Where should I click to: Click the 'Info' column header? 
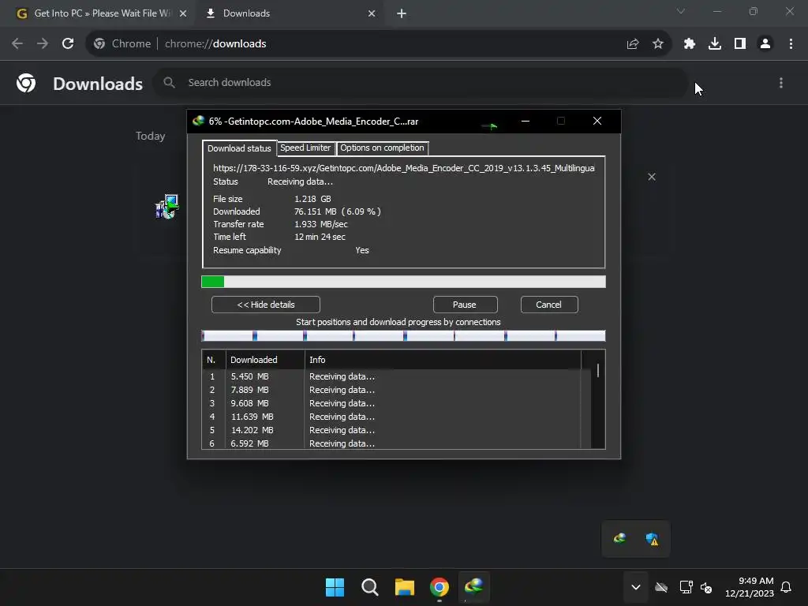(x=443, y=360)
